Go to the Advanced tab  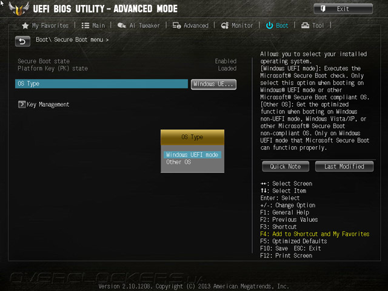[x=190, y=25]
